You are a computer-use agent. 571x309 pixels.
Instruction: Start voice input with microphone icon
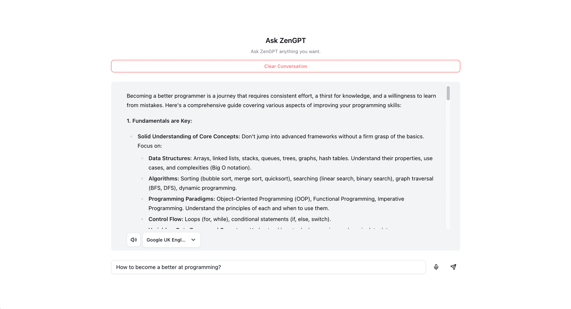(436, 267)
